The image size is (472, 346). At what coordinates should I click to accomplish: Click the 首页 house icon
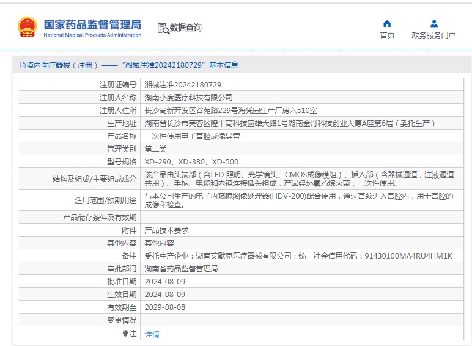[x=387, y=23]
